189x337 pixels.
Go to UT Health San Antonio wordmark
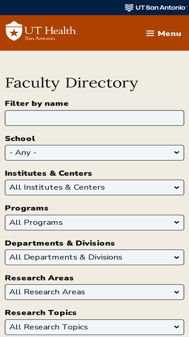[x=50, y=33]
